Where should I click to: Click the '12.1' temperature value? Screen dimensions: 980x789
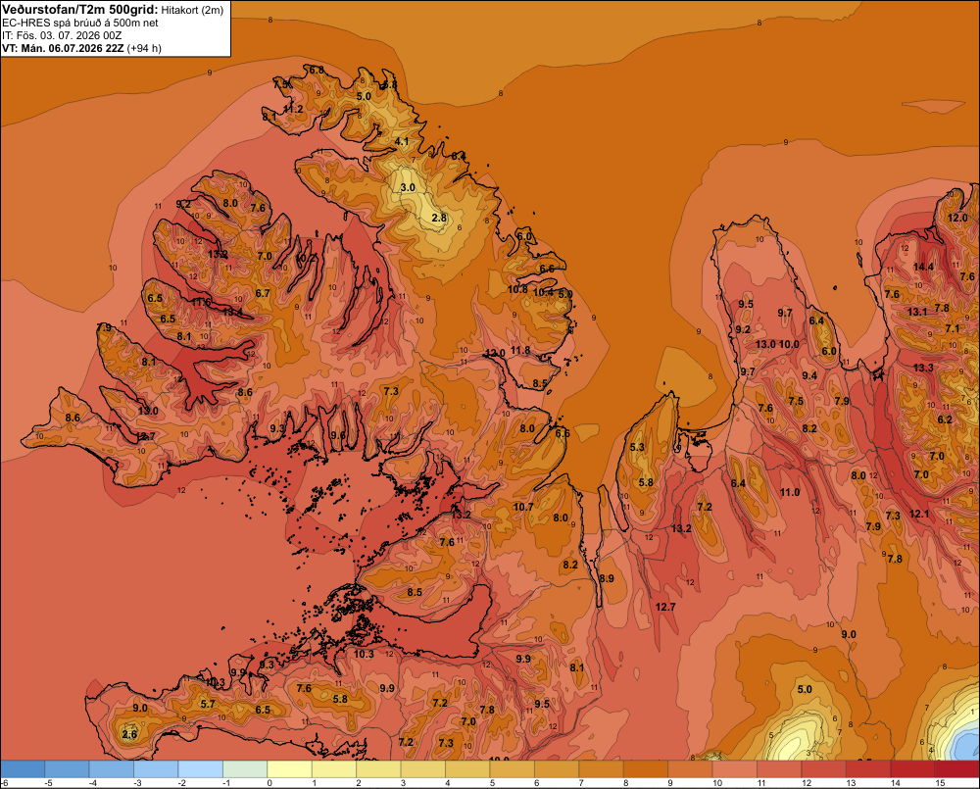coord(919,514)
